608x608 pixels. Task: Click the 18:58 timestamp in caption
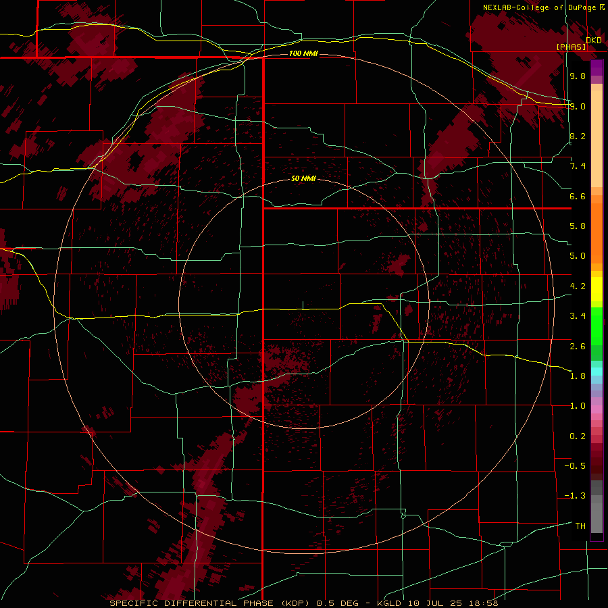(x=484, y=603)
